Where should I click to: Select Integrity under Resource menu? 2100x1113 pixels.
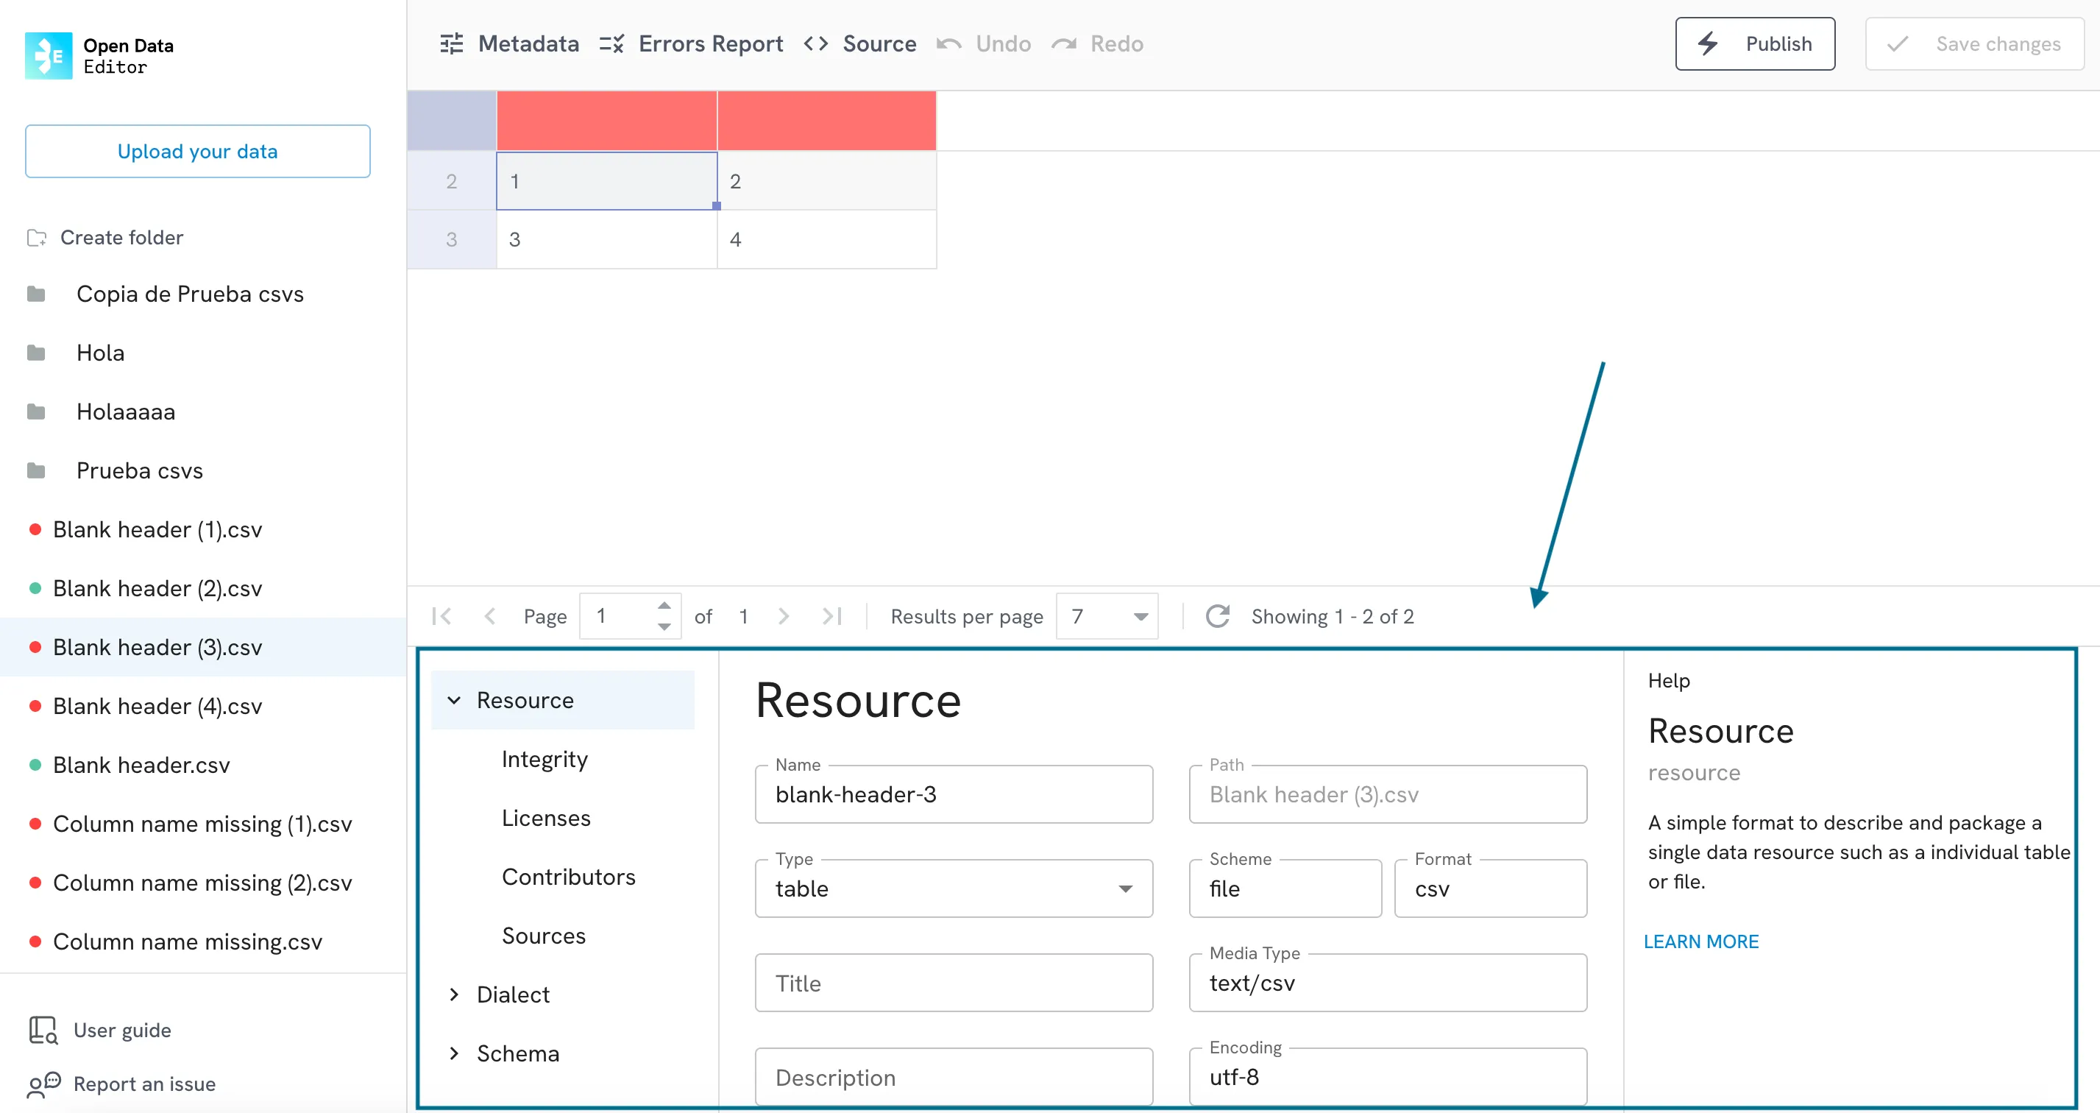pyautogui.click(x=546, y=759)
